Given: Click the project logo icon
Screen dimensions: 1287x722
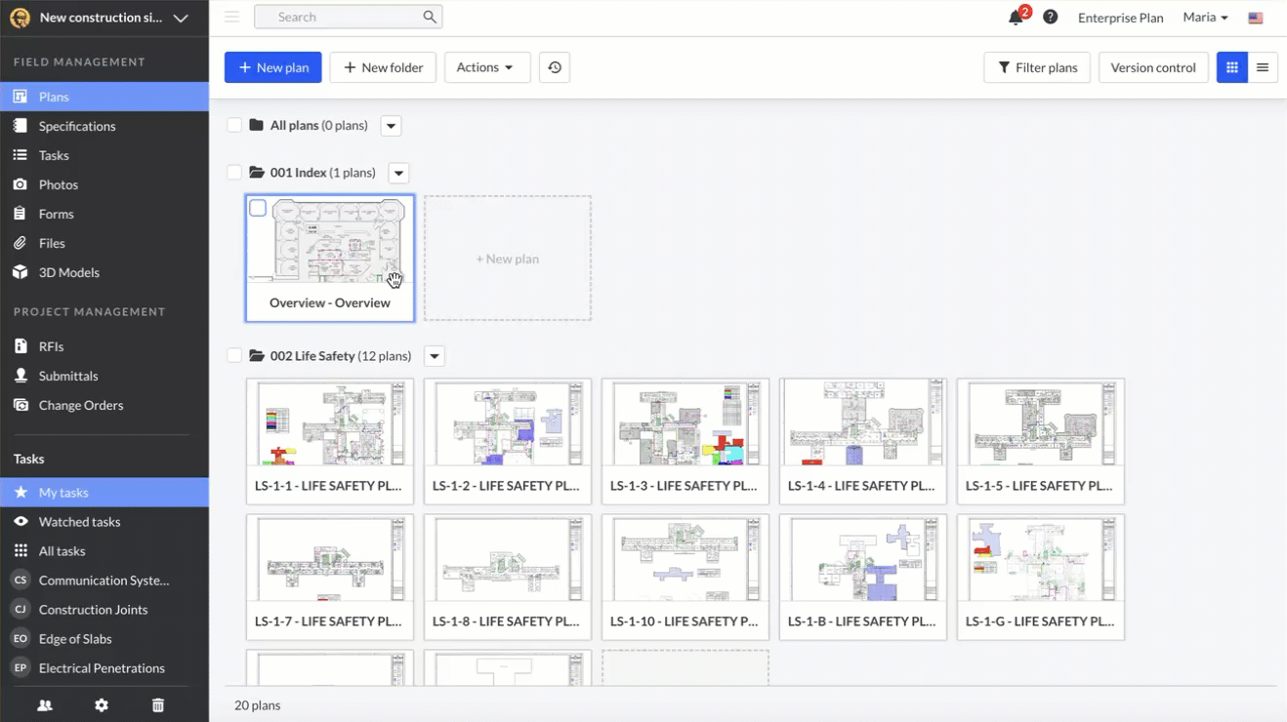Looking at the screenshot, I should [20, 18].
